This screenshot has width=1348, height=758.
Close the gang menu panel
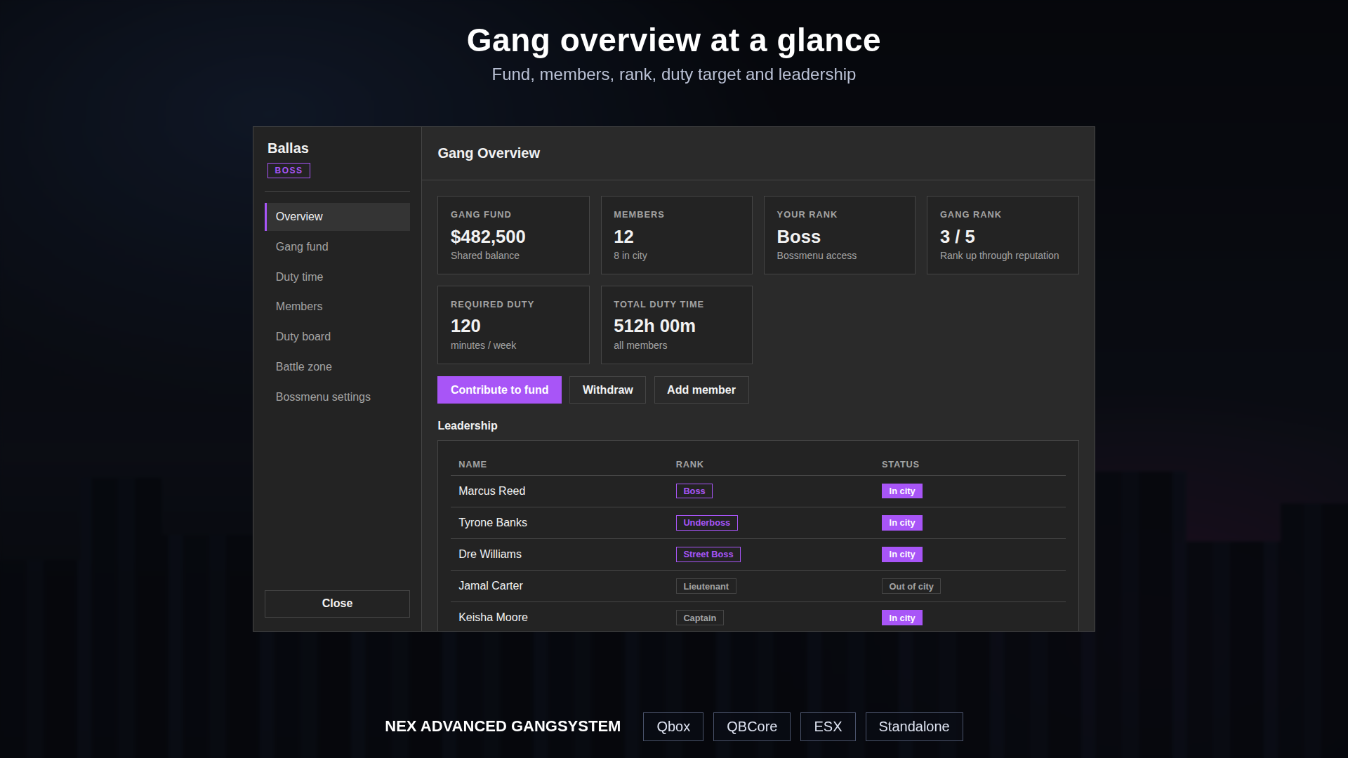(x=337, y=604)
